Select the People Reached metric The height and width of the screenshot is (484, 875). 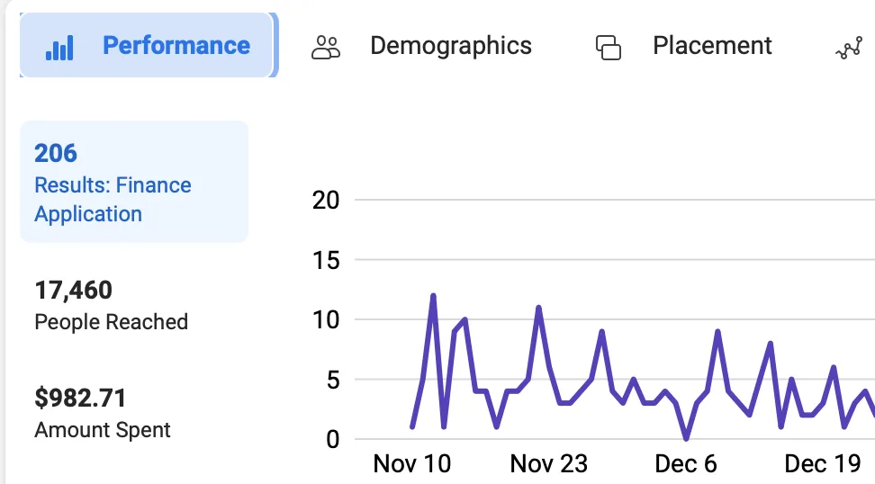point(111,306)
